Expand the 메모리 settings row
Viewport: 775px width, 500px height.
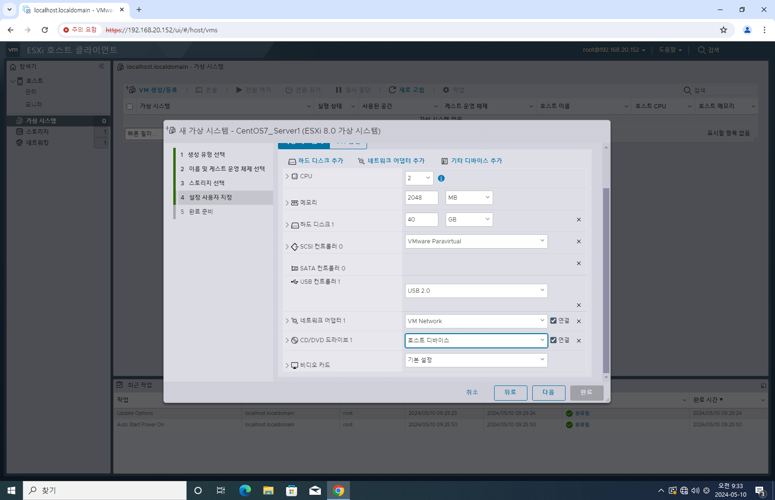coord(287,203)
